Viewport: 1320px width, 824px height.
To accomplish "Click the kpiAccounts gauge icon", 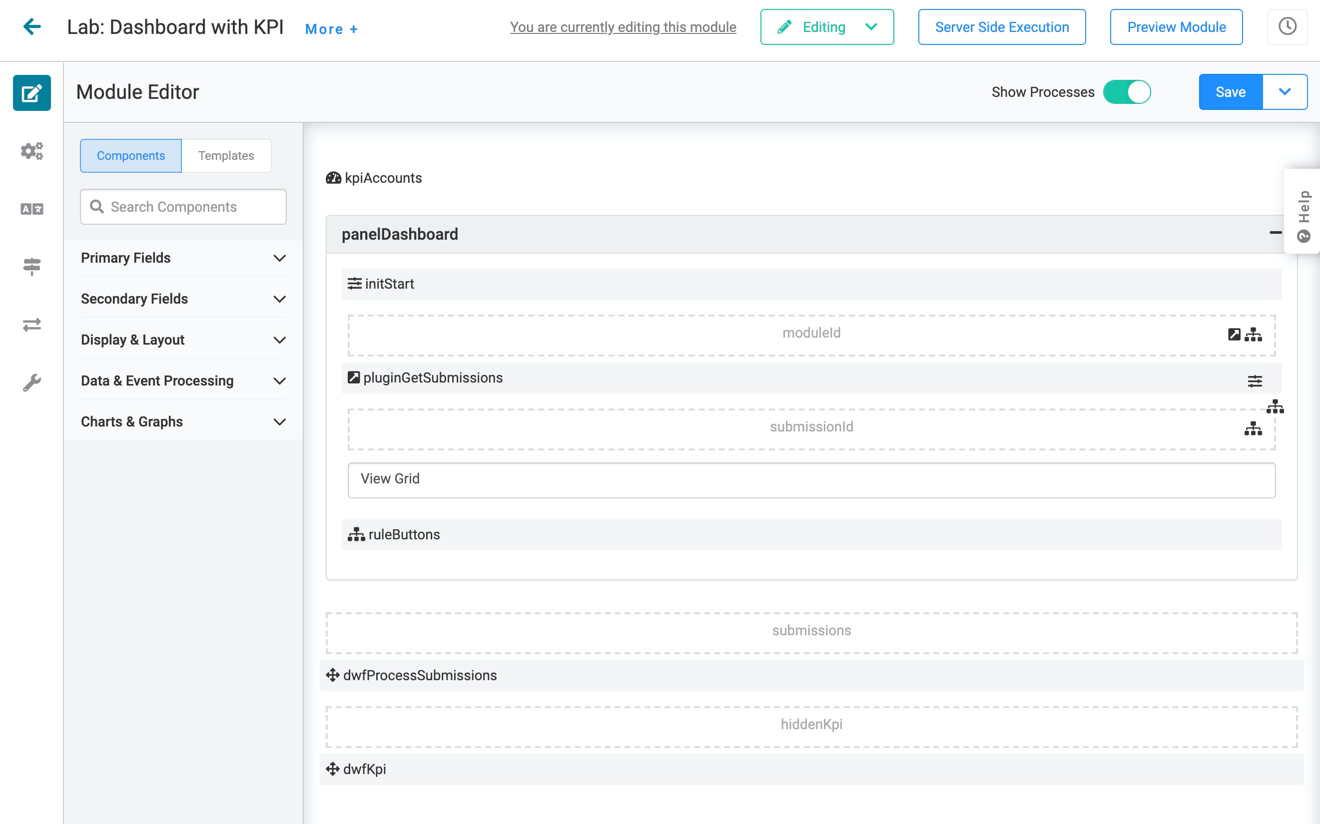I will click(333, 178).
